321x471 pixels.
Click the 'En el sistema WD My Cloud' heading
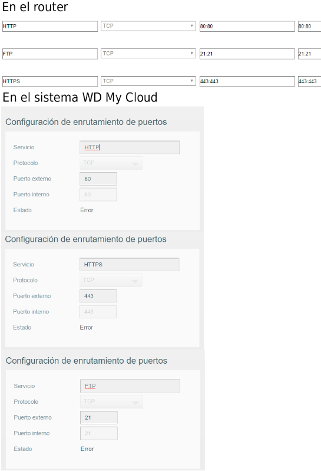(x=80, y=97)
